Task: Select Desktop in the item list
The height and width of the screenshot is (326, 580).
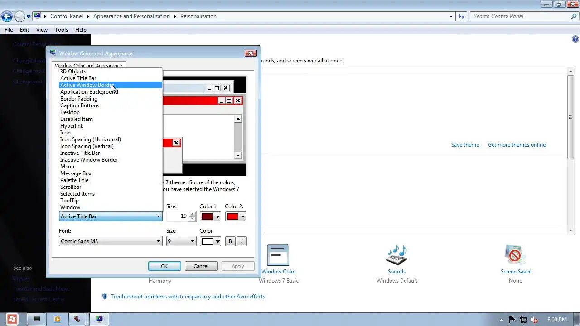Action: pyautogui.click(x=110, y=112)
